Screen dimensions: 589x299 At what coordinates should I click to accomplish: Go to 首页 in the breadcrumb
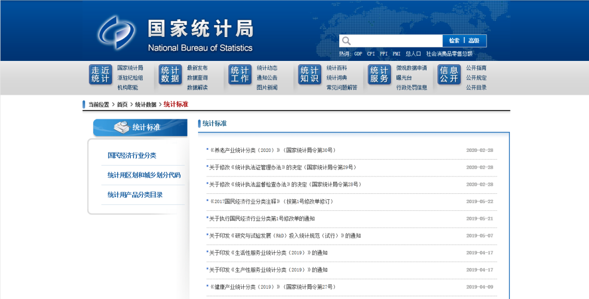click(x=122, y=105)
